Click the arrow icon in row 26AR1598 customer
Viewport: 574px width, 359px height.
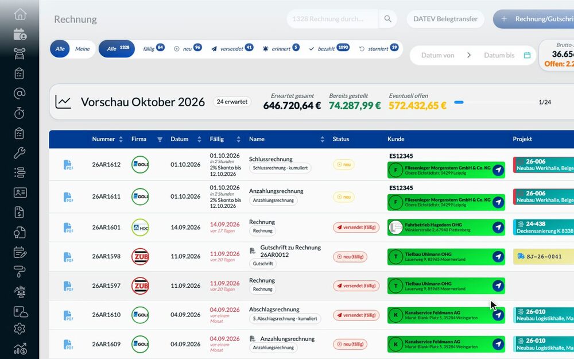[x=498, y=257]
